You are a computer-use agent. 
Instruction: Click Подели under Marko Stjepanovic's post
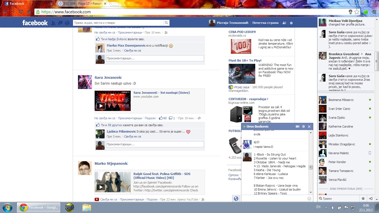[x=152, y=199]
